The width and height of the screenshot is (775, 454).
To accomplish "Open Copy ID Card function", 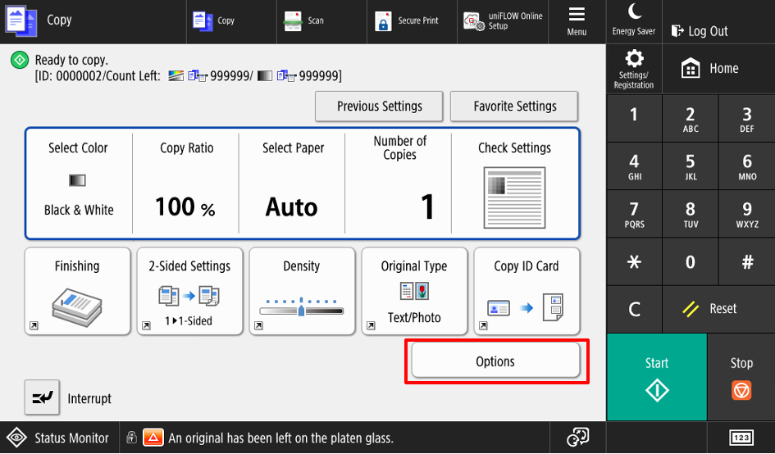I will point(527,292).
